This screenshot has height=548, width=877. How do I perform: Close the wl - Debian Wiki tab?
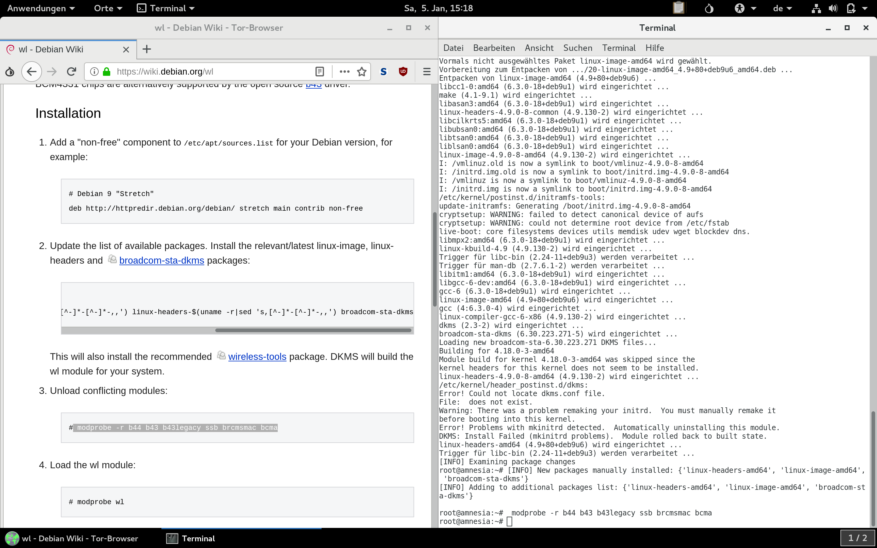click(126, 50)
